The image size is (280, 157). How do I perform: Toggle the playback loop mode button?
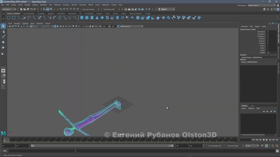[262, 146]
